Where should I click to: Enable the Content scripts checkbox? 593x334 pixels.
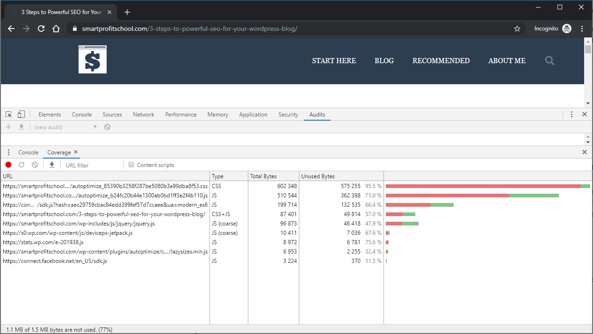pos(131,165)
